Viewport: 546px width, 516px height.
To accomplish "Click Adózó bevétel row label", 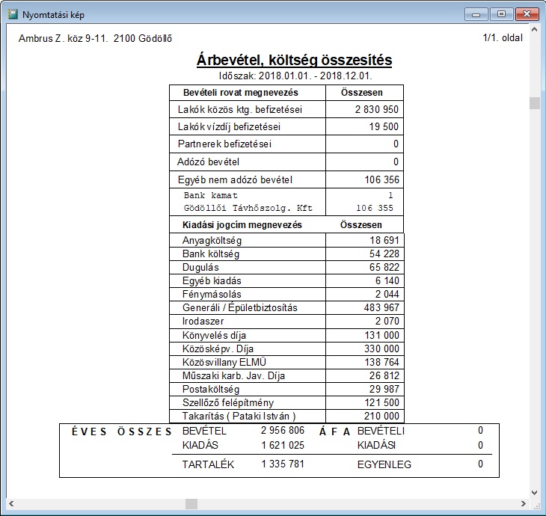I will pyautogui.click(x=208, y=162).
